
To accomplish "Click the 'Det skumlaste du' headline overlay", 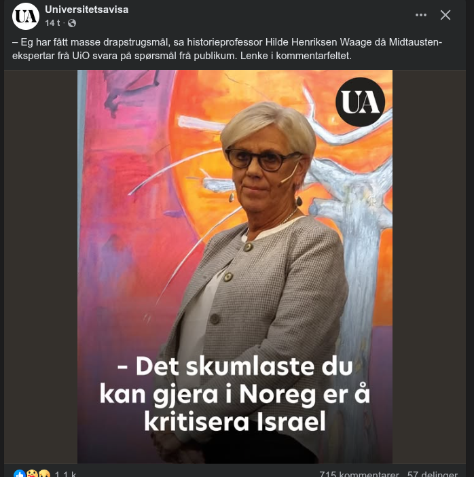I will tap(235, 366).
